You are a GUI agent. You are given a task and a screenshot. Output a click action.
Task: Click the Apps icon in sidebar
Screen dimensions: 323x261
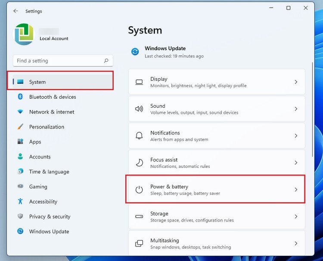[x=20, y=141]
